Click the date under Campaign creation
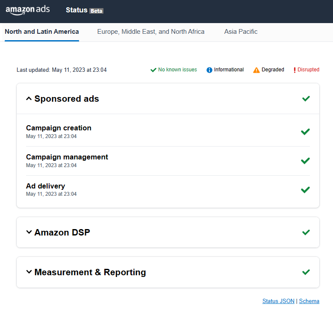Image resolution: width=333 pixels, height=309 pixels. (x=51, y=136)
